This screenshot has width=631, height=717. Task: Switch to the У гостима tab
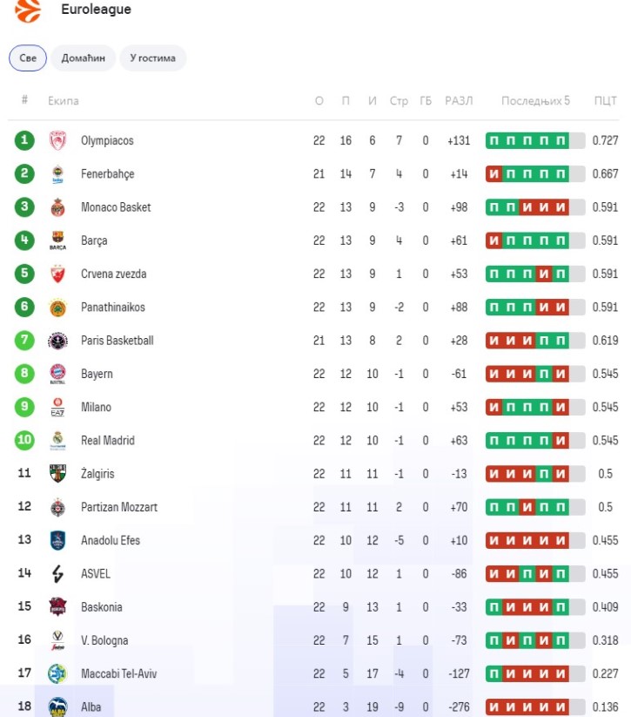[152, 58]
